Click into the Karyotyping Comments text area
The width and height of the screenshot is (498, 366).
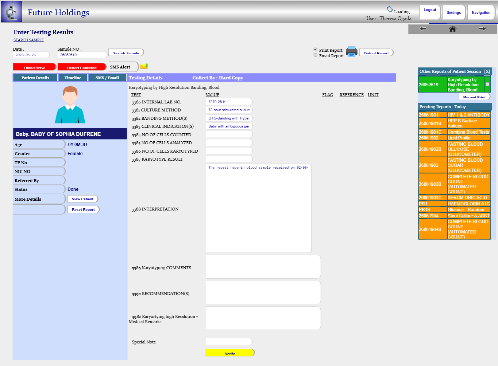pyautogui.click(x=263, y=267)
